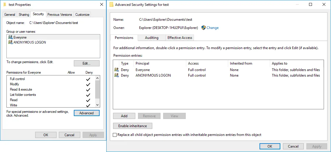Click the ANONYMOUS LOGON group icon in user names list
This screenshot has width=331, height=152.
pos(11,42)
